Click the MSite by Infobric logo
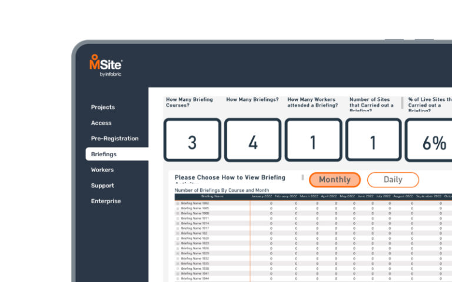 coord(105,65)
